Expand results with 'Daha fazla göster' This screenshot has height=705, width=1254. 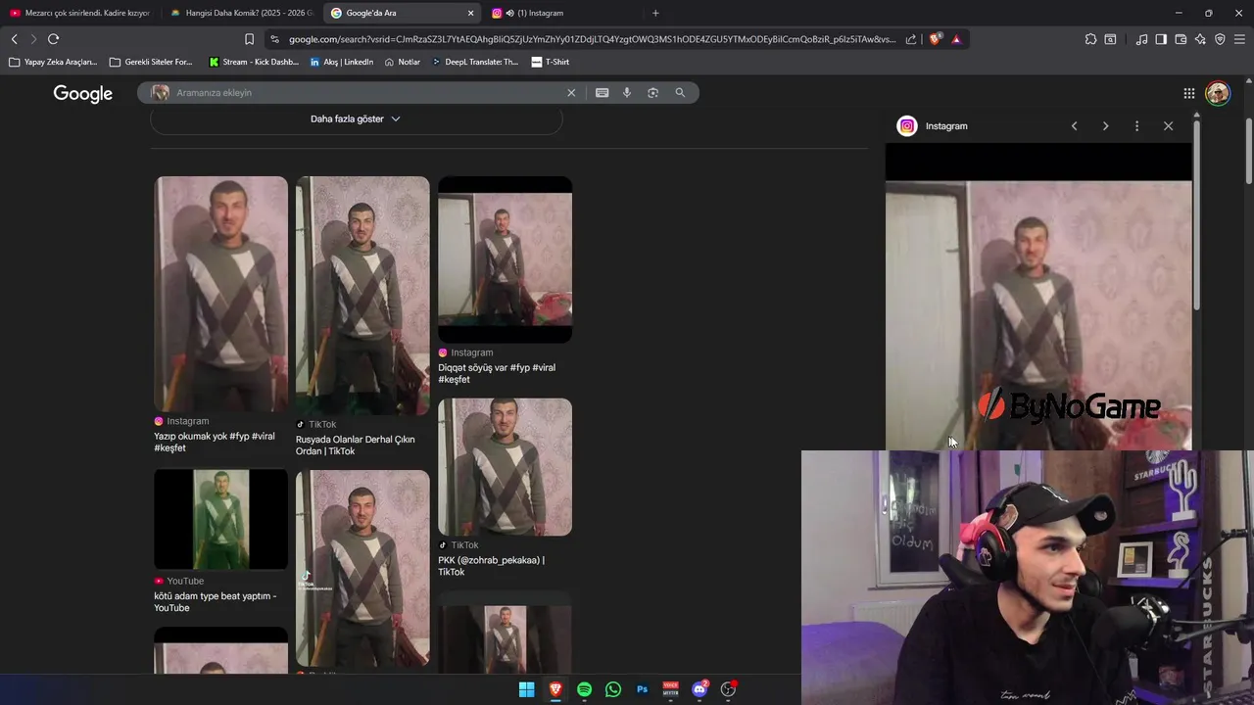[x=356, y=118]
